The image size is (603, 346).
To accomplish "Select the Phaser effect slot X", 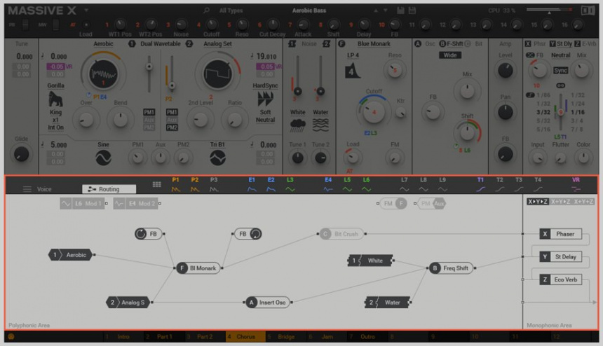I will click(x=561, y=234).
